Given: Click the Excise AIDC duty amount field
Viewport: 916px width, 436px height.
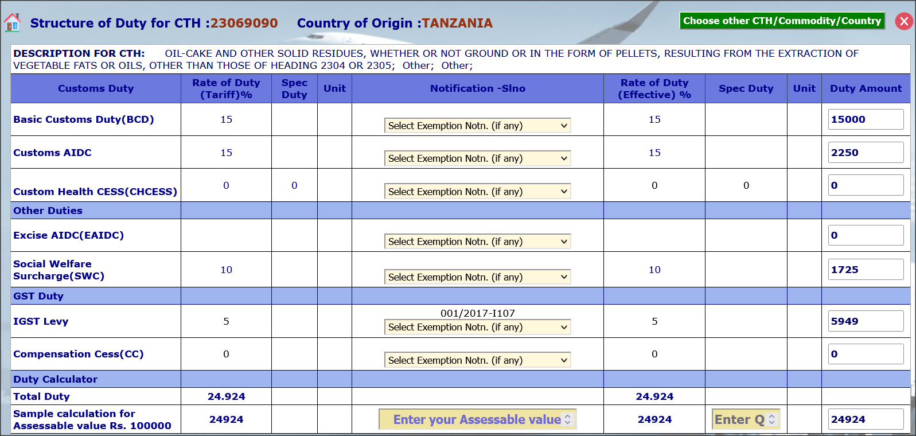Looking at the screenshot, I should tap(866, 235).
